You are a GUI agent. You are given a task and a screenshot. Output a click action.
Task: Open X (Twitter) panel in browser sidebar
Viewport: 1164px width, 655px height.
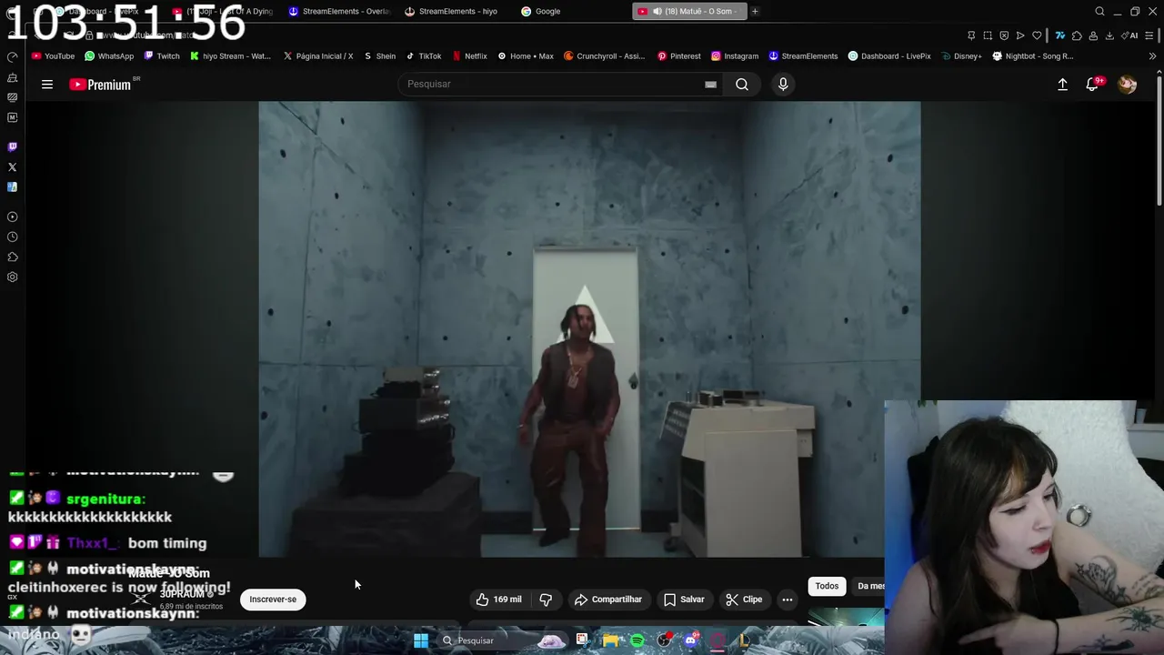[12, 166]
